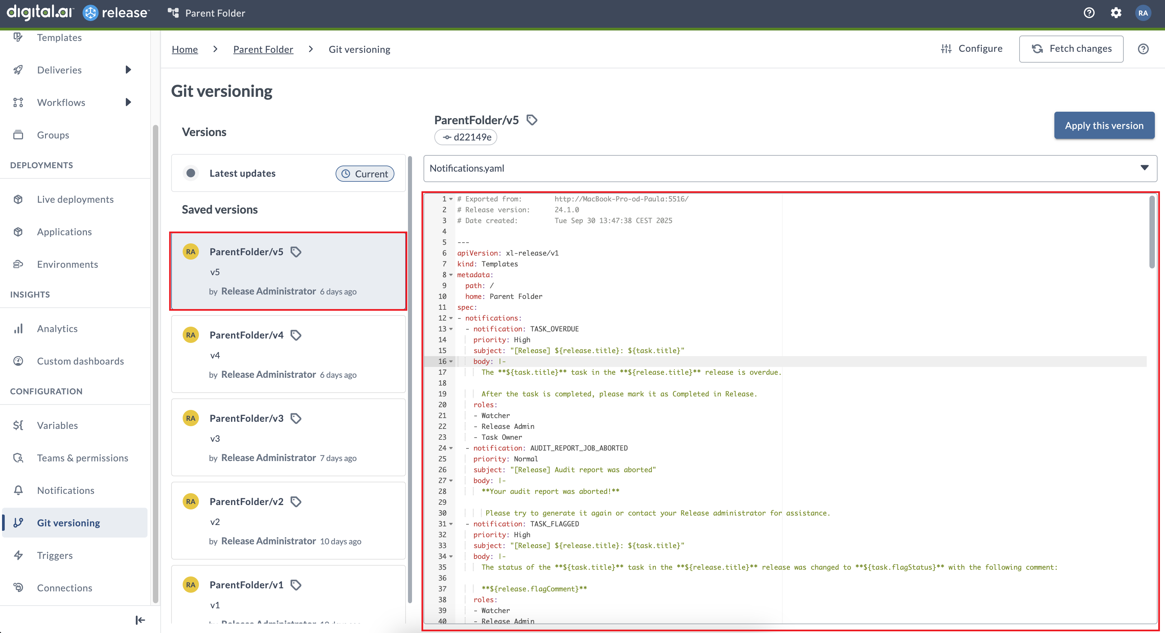
Task: Collapse the sidebar using the bottom arrow icon
Action: point(140,620)
